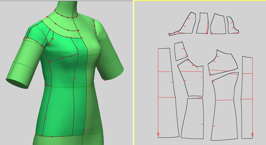Select the small top-row piece with jagged edge
Viewport: 266px width, 145px height.
(232, 25)
